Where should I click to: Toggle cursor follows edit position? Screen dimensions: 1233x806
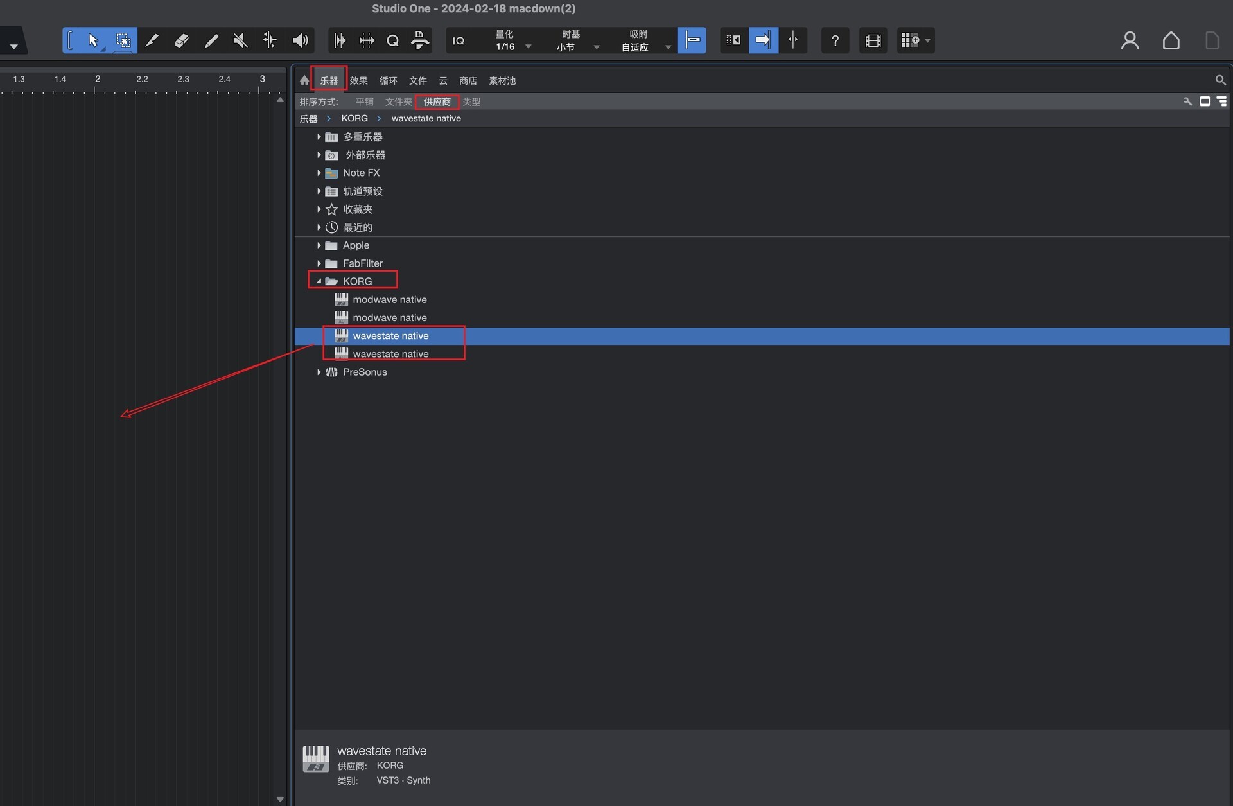pyautogui.click(x=793, y=40)
